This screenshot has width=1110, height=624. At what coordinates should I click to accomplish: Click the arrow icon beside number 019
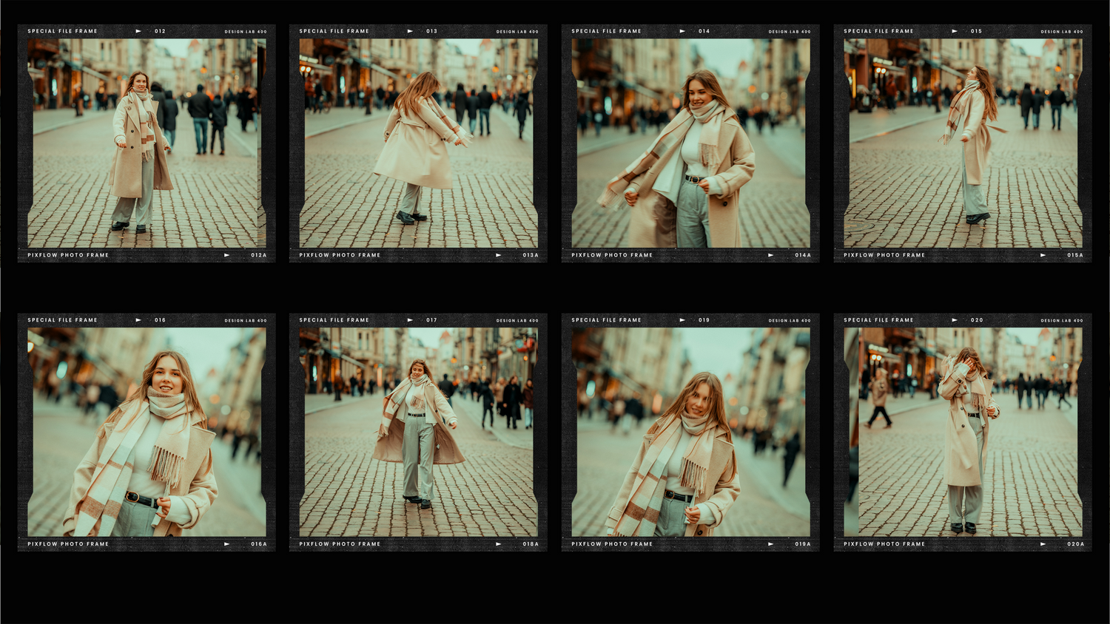(682, 320)
